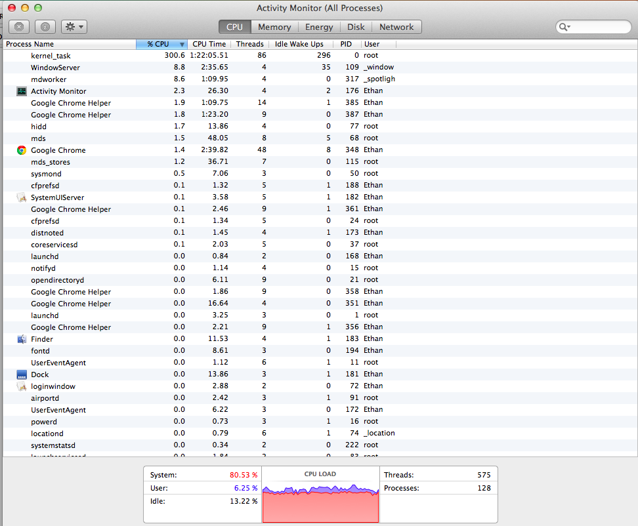Select the Finder process name
This screenshot has height=526, width=638.
(x=42, y=338)
